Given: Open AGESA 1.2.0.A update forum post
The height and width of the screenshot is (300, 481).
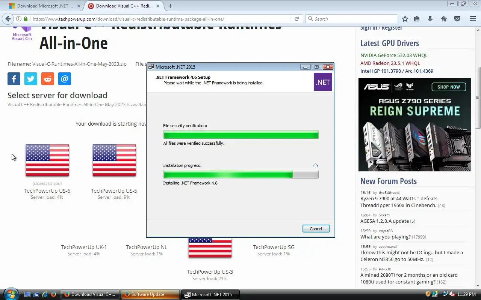Looking at the screenshot, I should point(384,221).
